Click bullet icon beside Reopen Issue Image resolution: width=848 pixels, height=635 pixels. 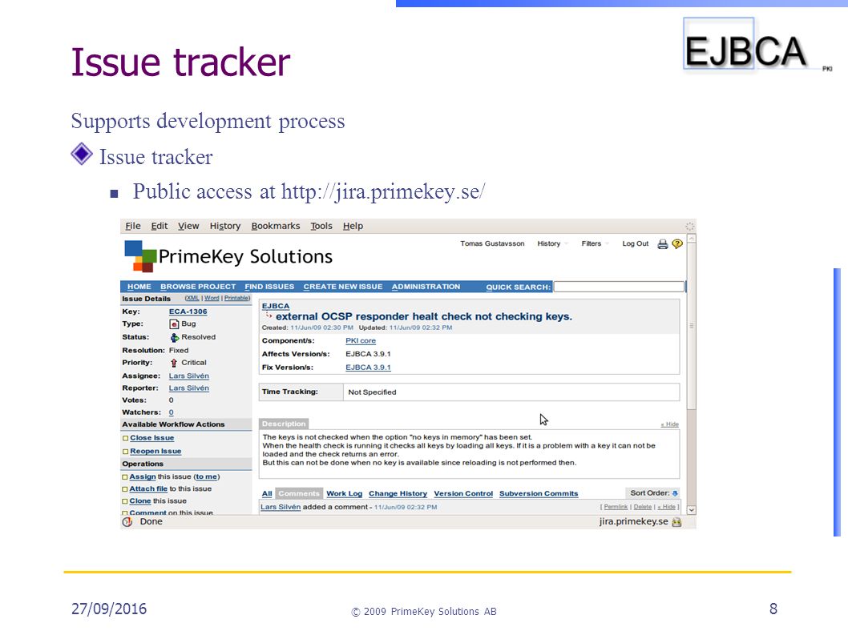click(x=126, y=452)
